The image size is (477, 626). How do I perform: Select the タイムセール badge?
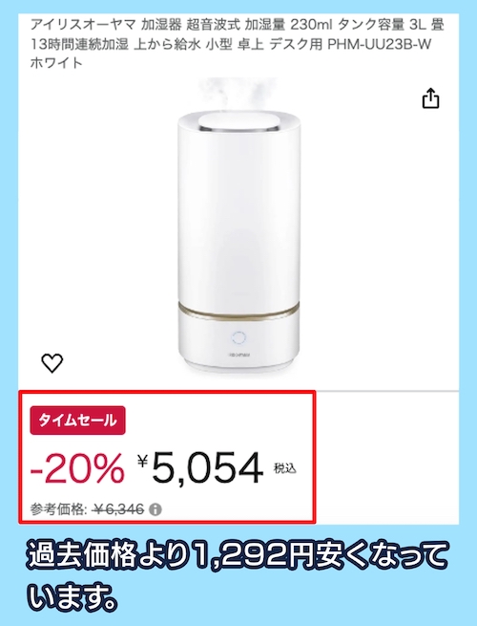(77, 421)
